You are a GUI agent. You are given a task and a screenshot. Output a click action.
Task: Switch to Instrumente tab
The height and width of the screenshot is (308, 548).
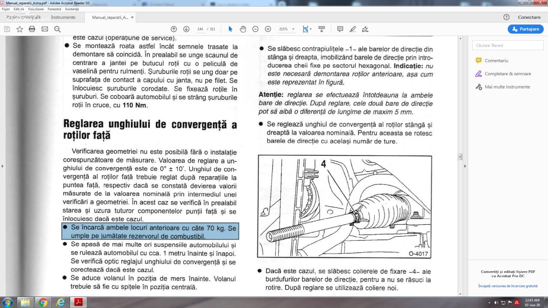pyautogui.click(x=63, y=18)
